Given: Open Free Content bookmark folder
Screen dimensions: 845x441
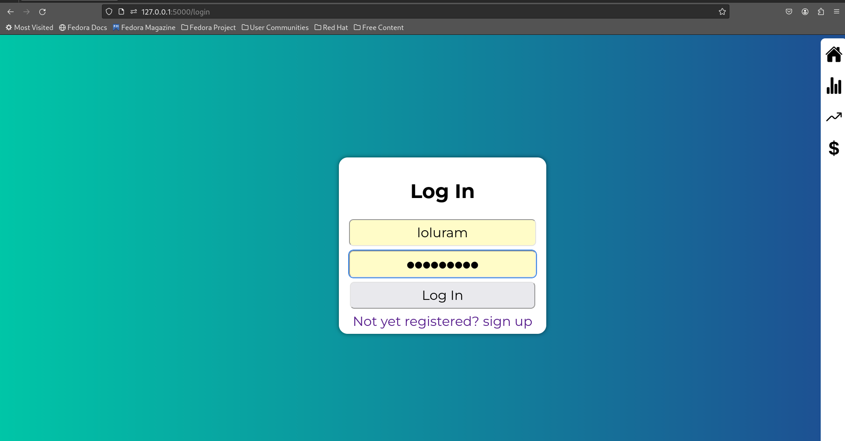Looking at the screenshot, I should [379, 27].
